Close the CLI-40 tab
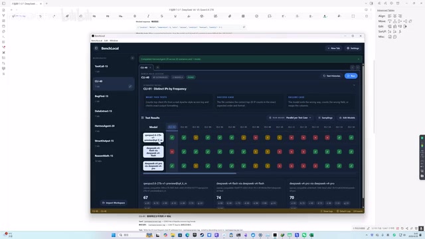The image size is (425, 239). [x=150, y=68]
